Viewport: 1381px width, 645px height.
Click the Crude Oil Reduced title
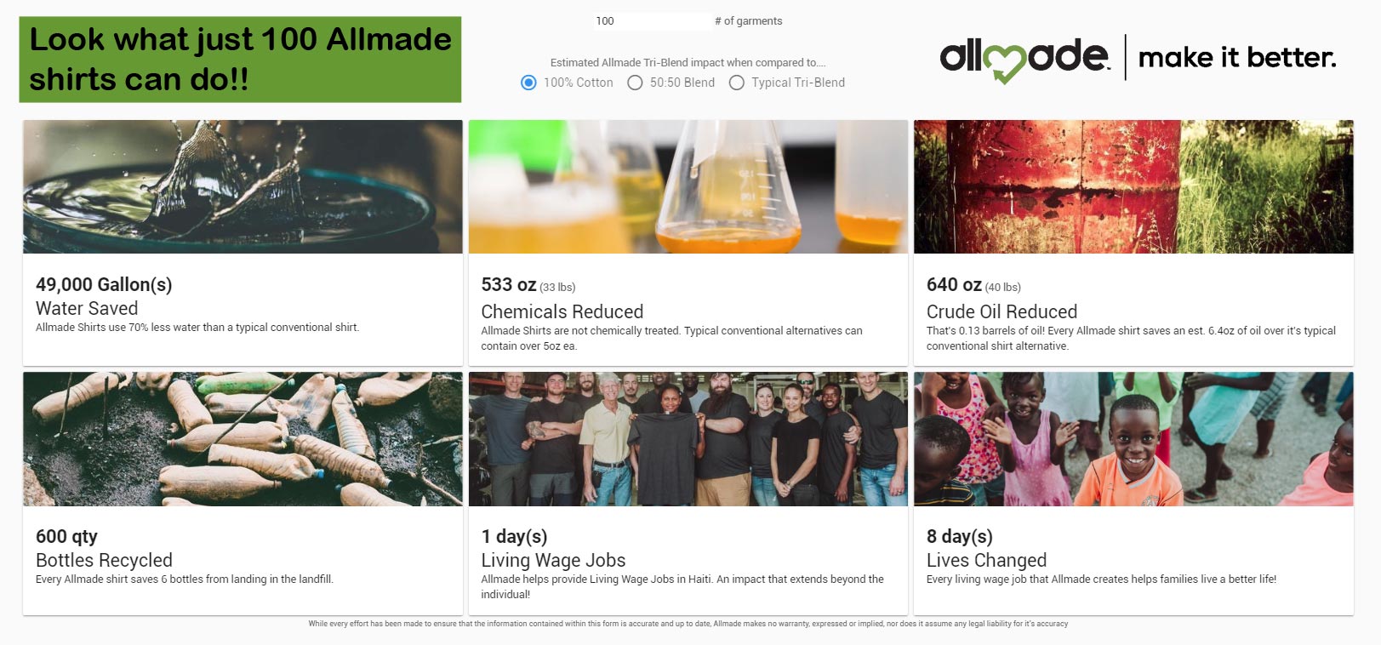tap(1002, 311)
